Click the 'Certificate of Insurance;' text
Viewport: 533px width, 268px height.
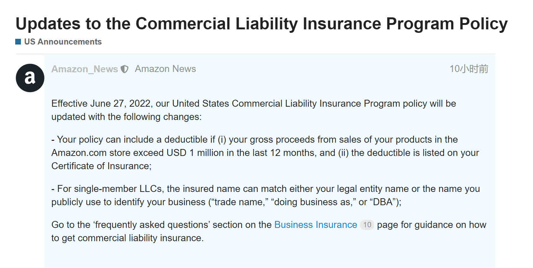(x=101, y=166)
